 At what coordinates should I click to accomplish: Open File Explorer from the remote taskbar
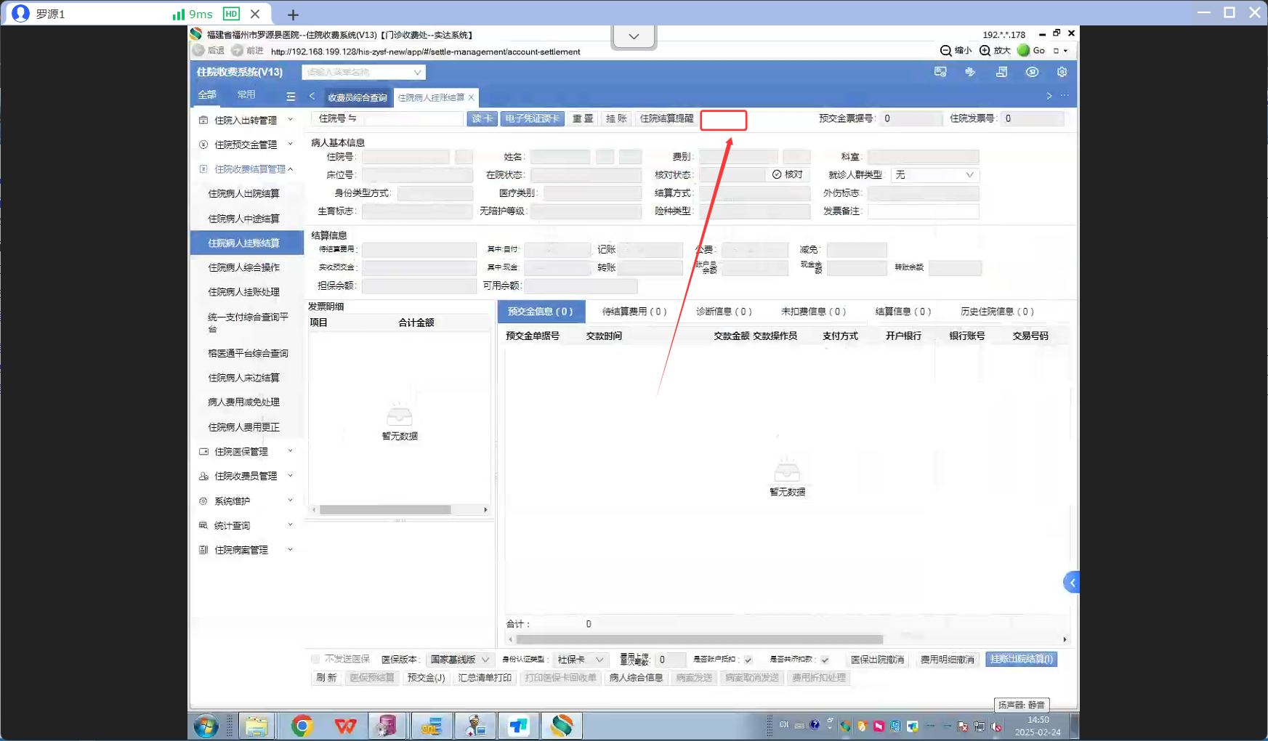pos(256,726)
